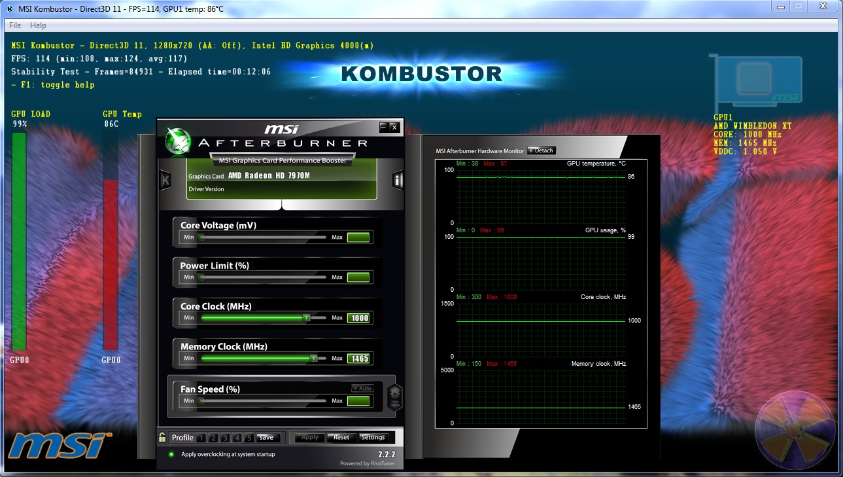Reset overclock values with Reset button
The width and height of the screenshot is (843, 477).
(341, 438)
